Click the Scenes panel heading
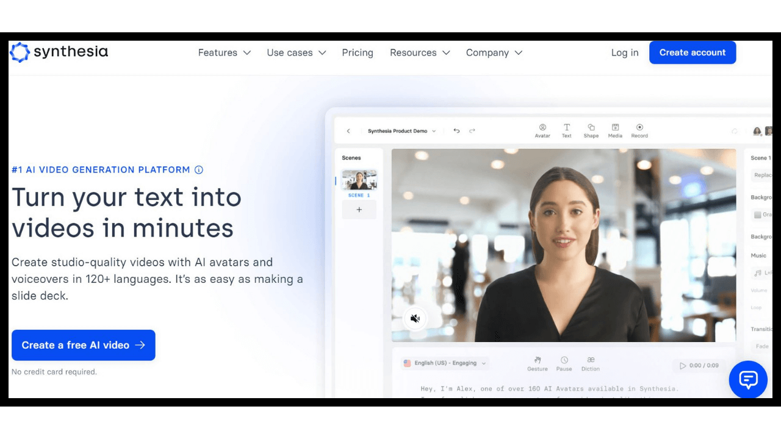781x439 pixels. [x=351, y=158]
